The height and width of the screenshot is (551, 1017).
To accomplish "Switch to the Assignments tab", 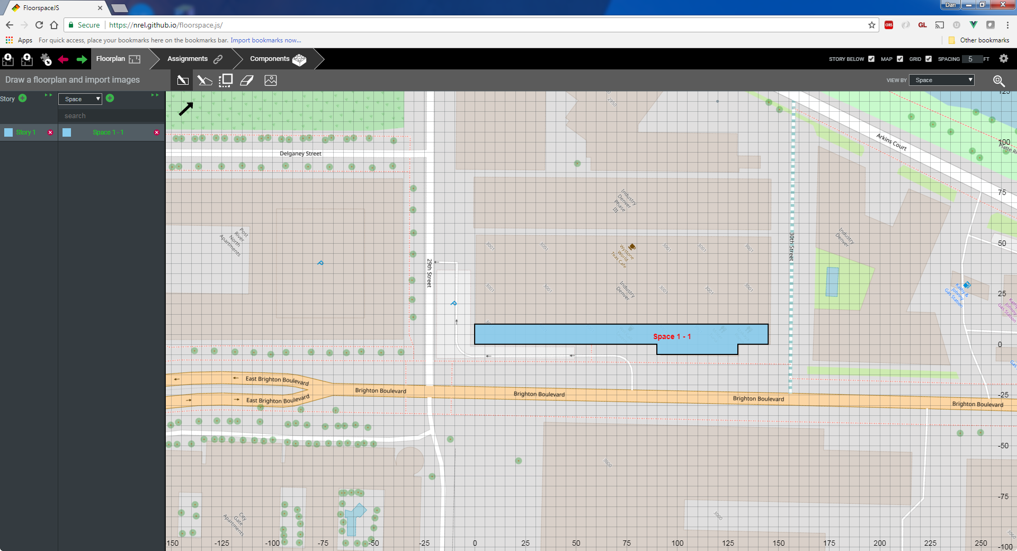I will click(x=194, y=59).
